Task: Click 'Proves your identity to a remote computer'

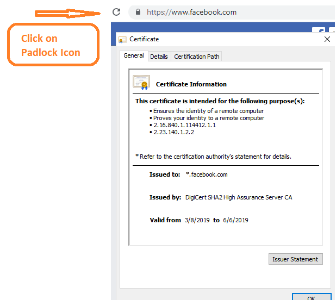Action: (x=209, y=118)
